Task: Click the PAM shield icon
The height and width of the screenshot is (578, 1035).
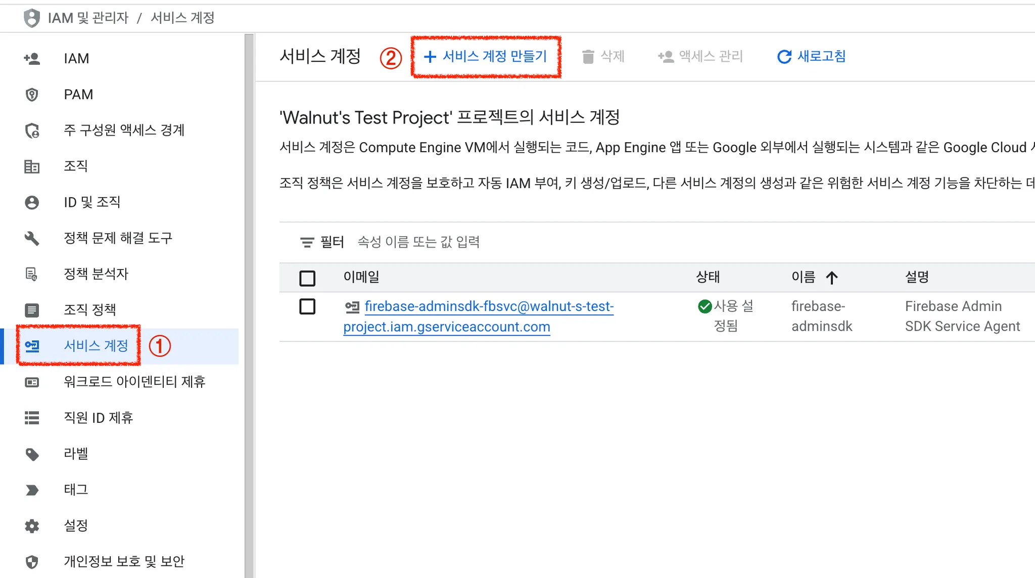Action: click(x=32, y=95)
